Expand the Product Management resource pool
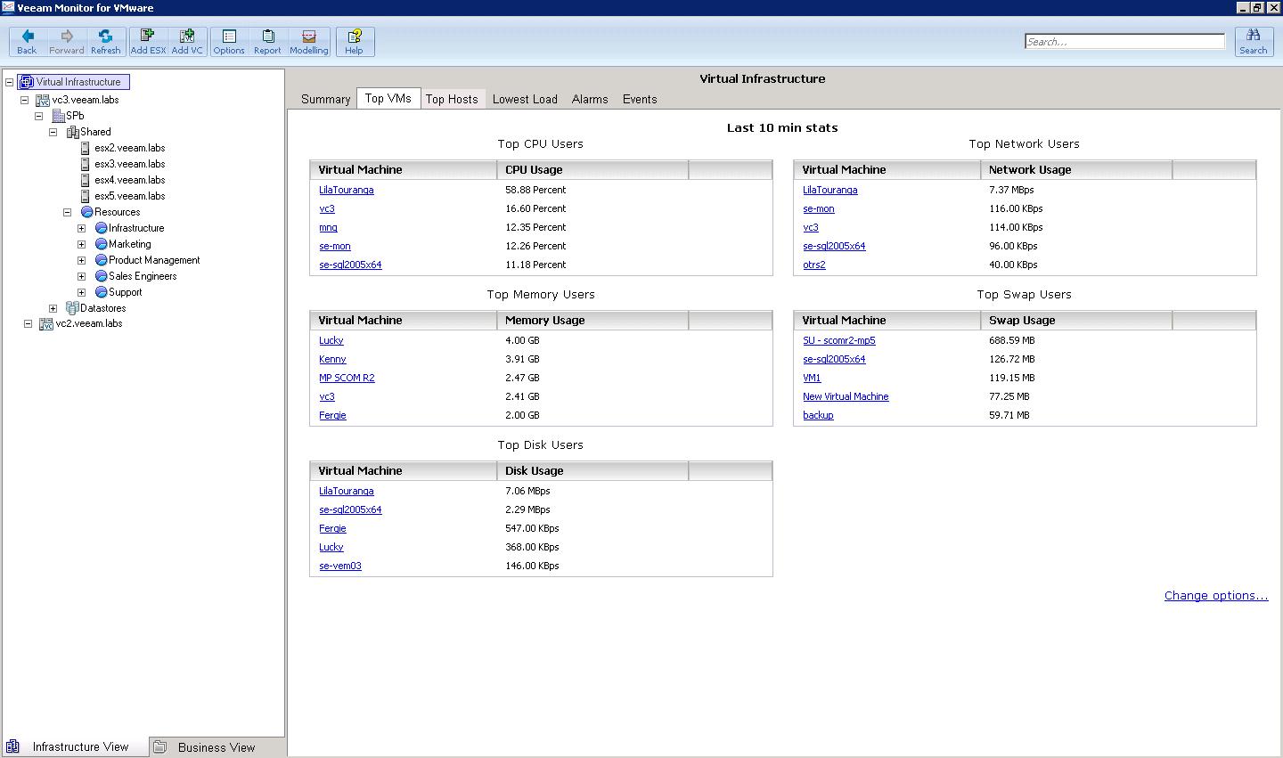Viewport: 1283px width, 758px height. [x=82, y=260]
